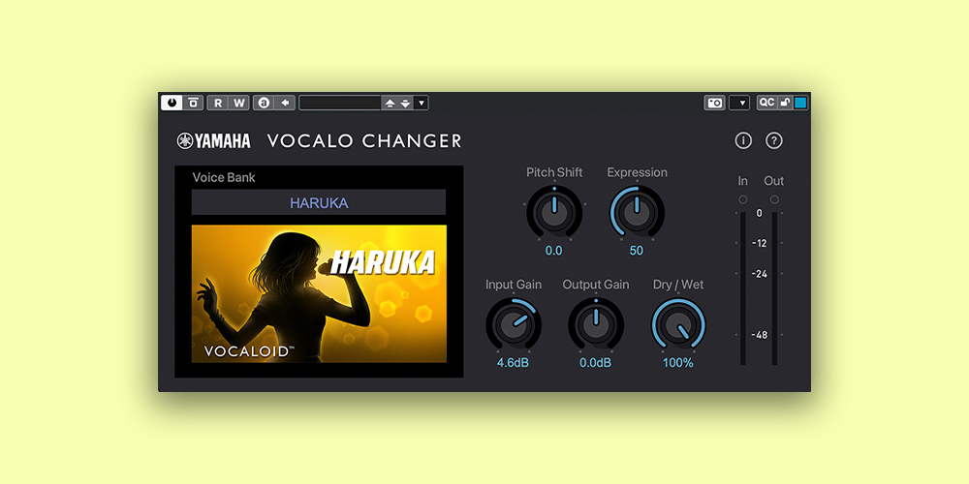Load the previous preset using up arrow

(x=390, y=103)
